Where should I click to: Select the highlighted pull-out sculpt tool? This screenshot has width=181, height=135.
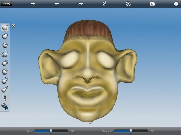coord(5,28)
